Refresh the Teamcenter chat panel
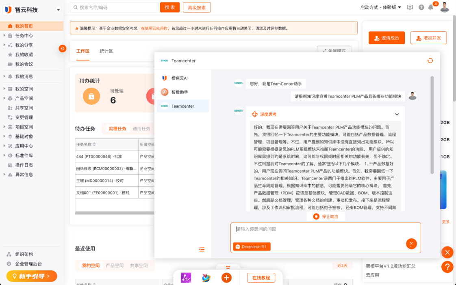The width and height of the screenshot is (456, 285). click(430, 61)
